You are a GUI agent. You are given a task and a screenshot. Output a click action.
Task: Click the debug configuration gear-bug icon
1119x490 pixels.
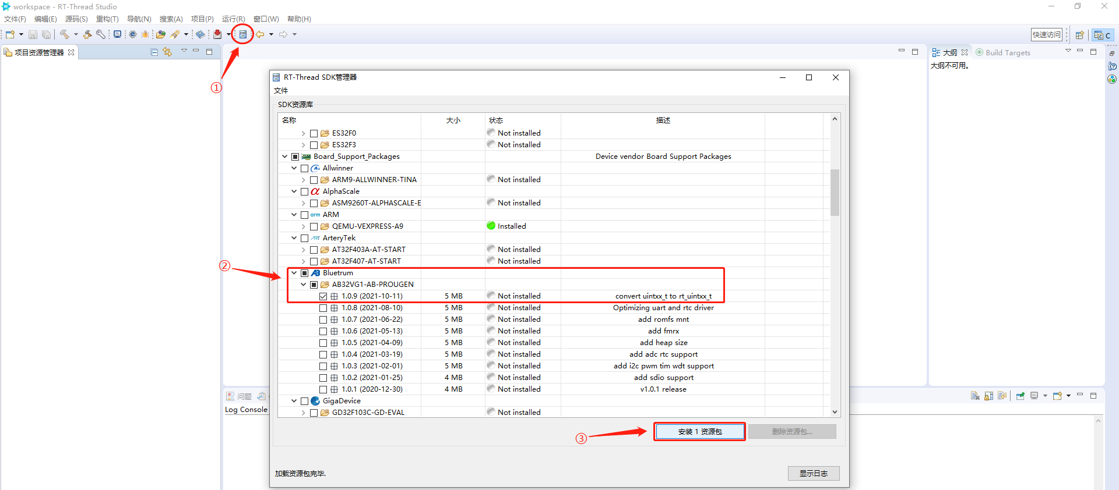(x=133, y=34)
